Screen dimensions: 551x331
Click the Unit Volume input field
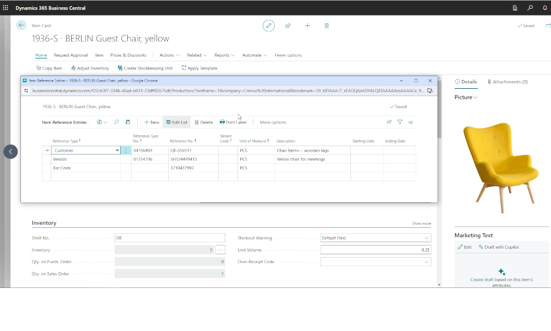(376, 250)
